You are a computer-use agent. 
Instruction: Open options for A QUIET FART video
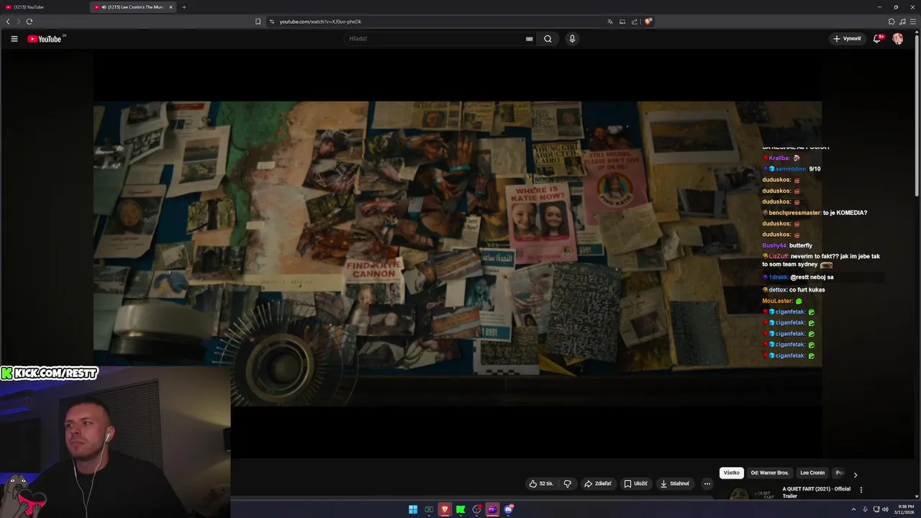tap(861, 490)
